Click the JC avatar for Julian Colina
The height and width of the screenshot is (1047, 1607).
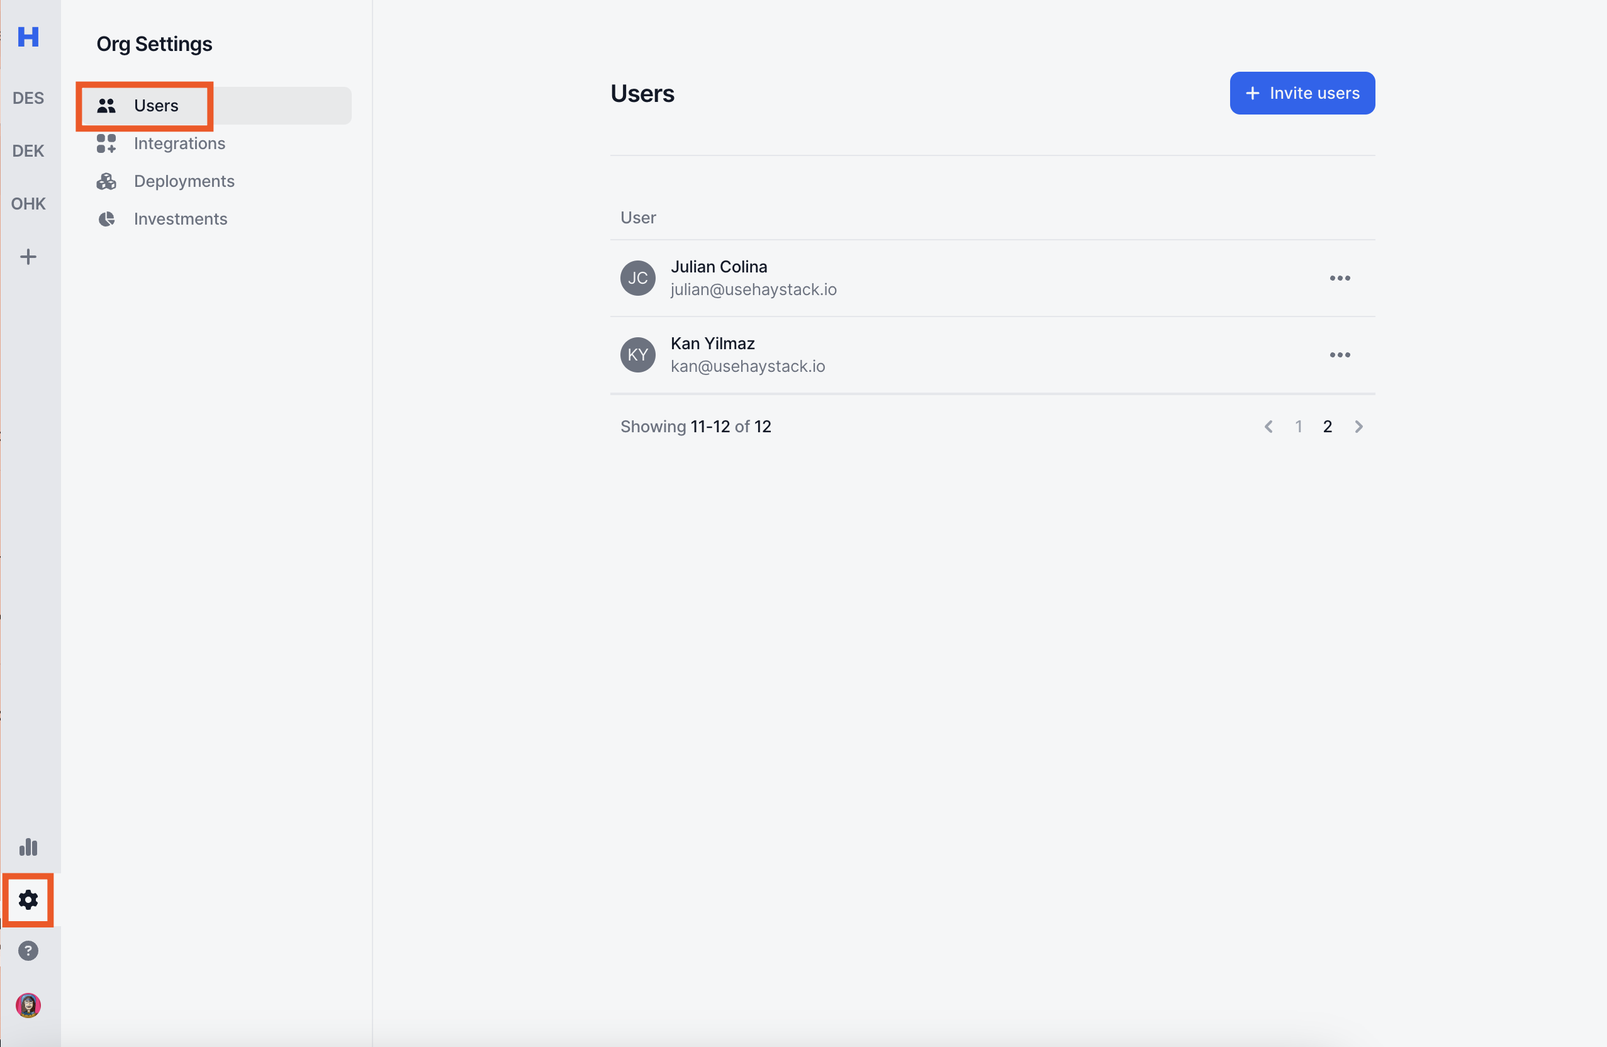pos(637,278)
